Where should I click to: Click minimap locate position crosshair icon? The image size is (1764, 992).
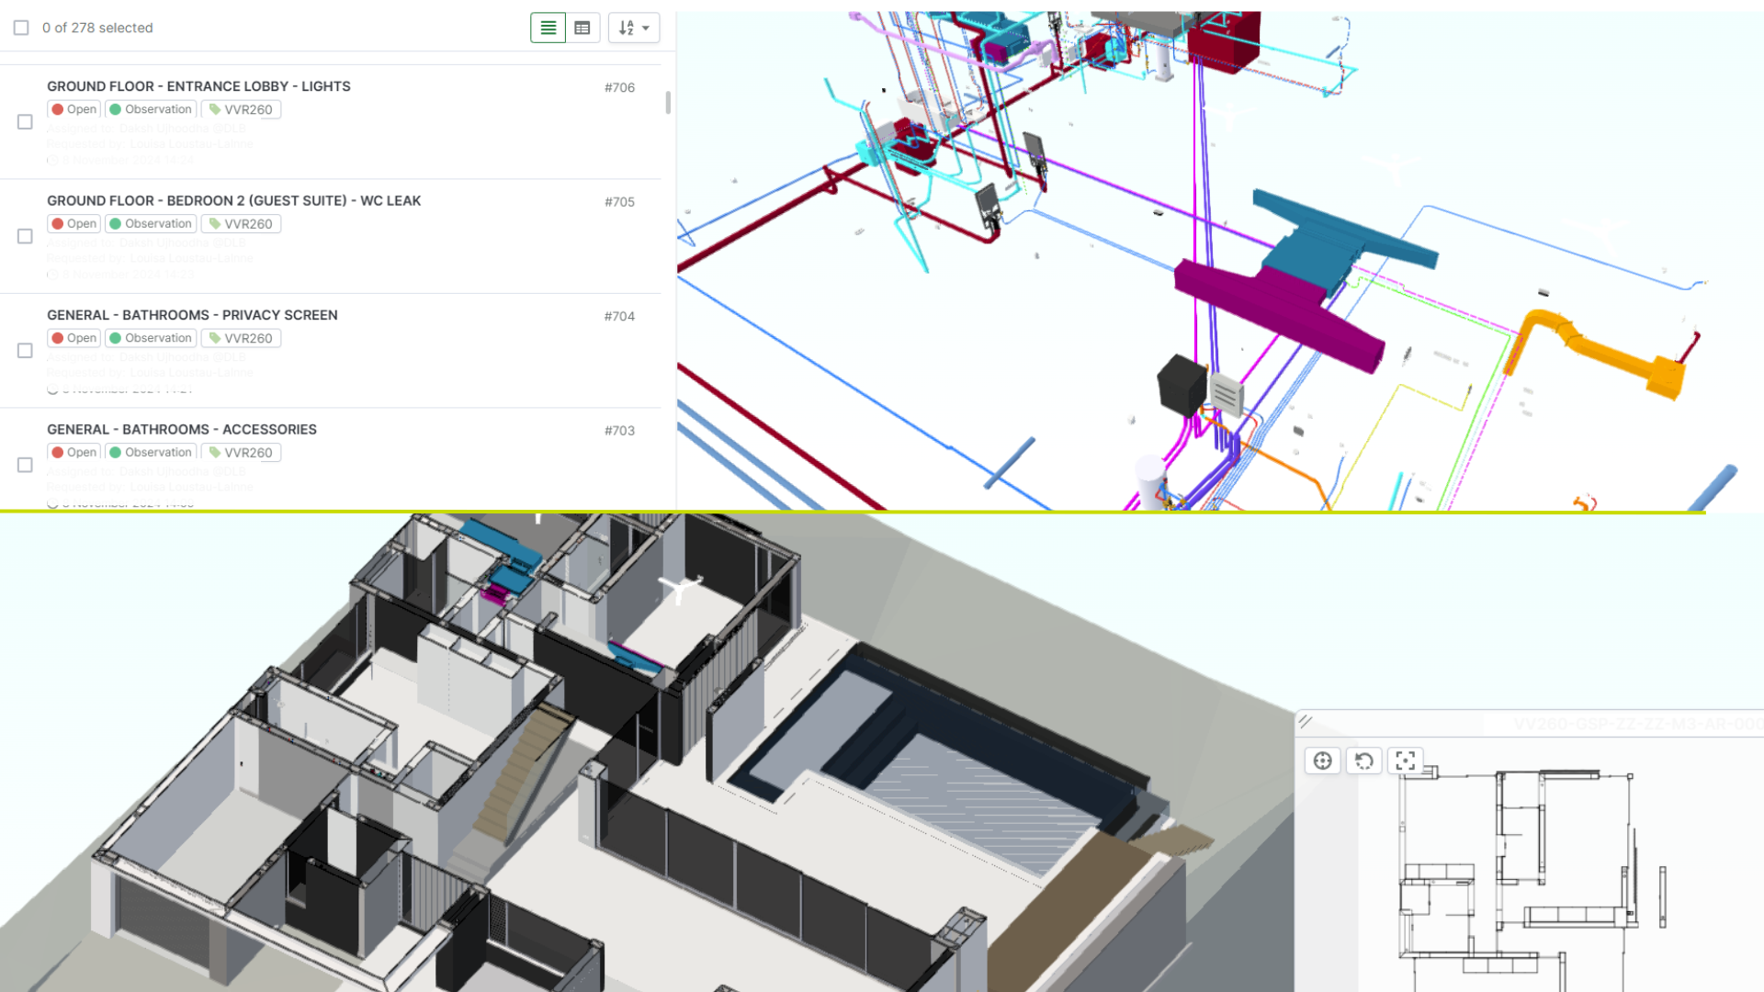coord(1322,761)
